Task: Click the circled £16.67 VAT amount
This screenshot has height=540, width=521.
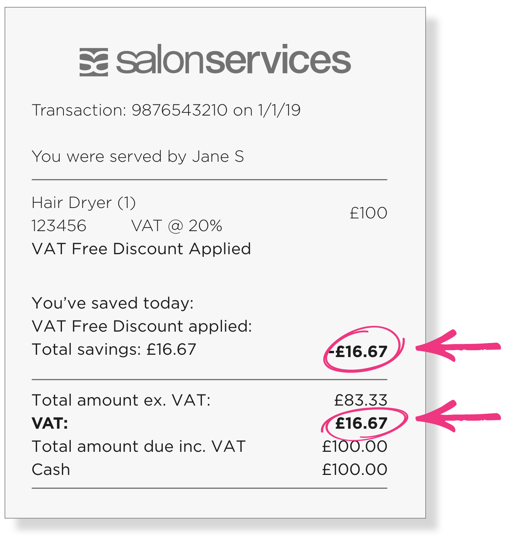Action: coord(361,423)
